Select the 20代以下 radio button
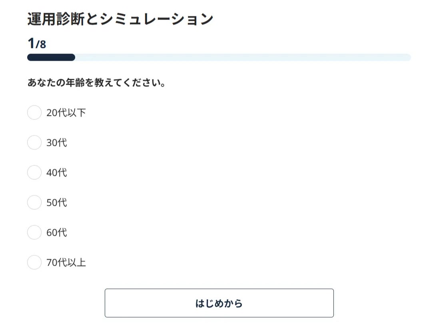Screen dimensions: 431x324 pos(34,112)
